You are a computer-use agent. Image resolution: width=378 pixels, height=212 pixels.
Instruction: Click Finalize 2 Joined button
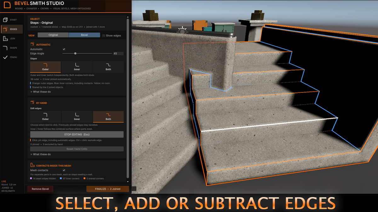coord(108,189)
